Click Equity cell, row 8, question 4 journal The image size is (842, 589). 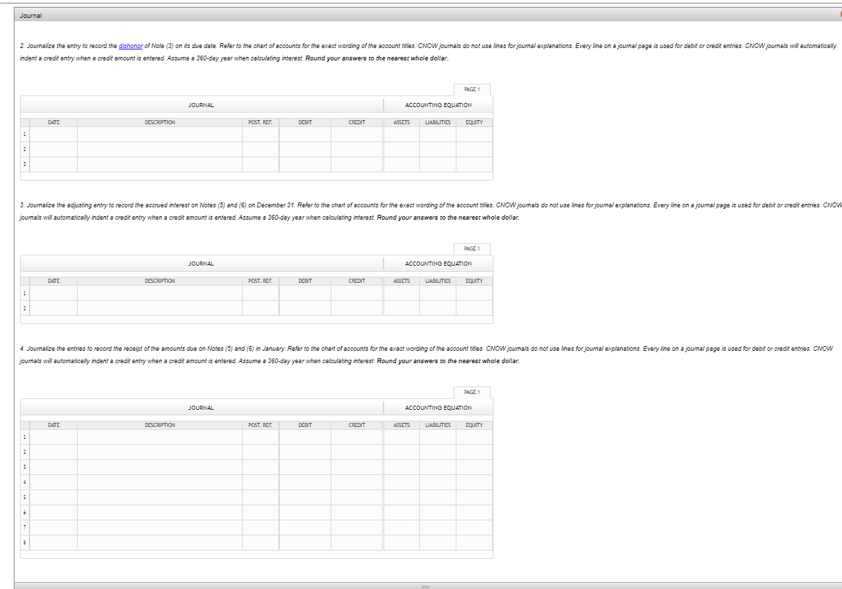click(474, 542)
